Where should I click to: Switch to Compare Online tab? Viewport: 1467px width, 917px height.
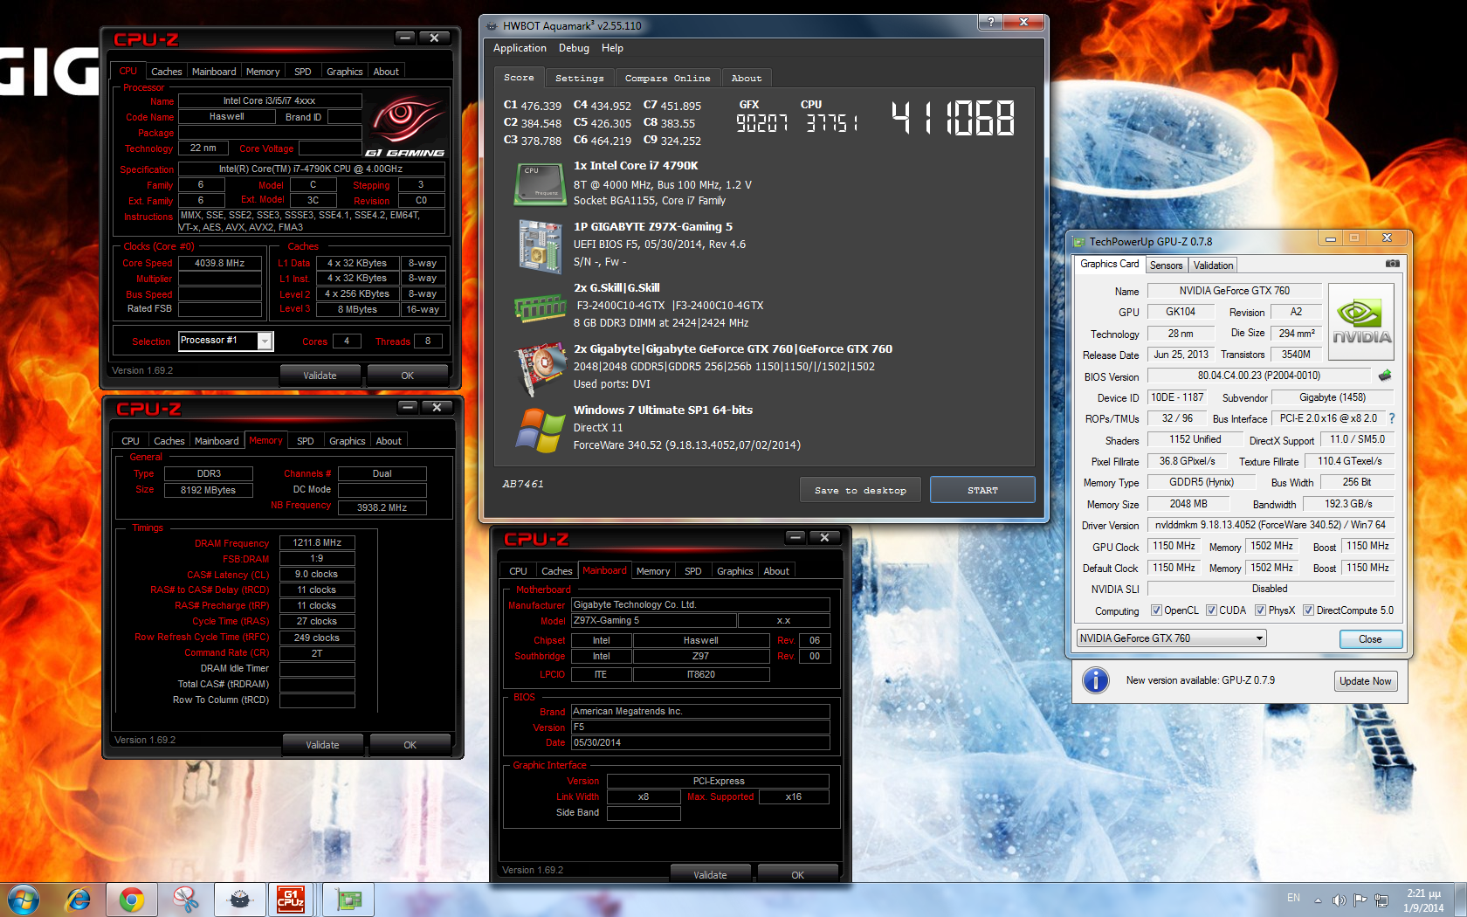667,78
